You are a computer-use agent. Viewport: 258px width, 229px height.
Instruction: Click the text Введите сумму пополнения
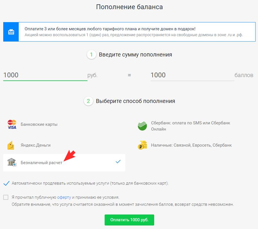135,55
